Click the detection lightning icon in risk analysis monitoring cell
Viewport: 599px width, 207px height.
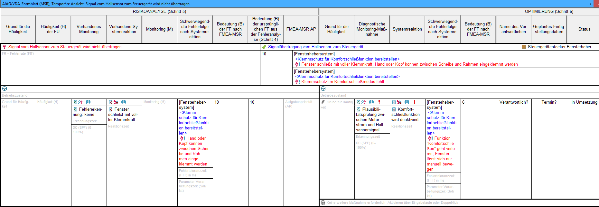pyautogui.click(x=80, y=102)
